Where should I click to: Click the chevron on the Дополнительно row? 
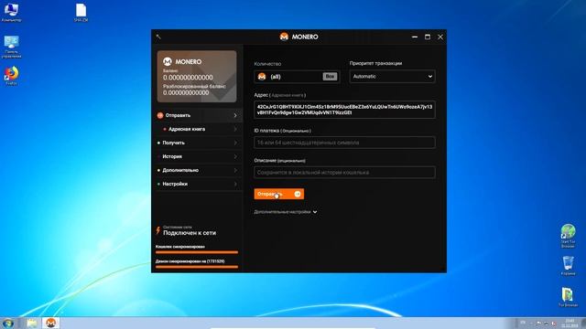[235, 170]
